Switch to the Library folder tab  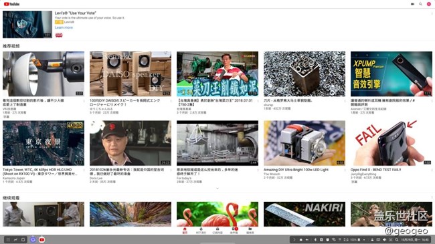coord(250,231)
